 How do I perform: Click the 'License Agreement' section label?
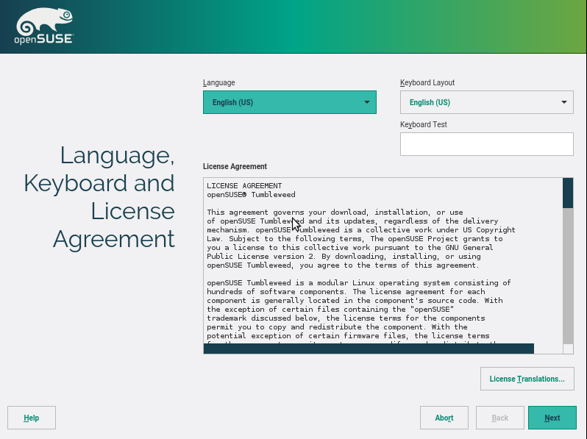[x=235, y=166]
